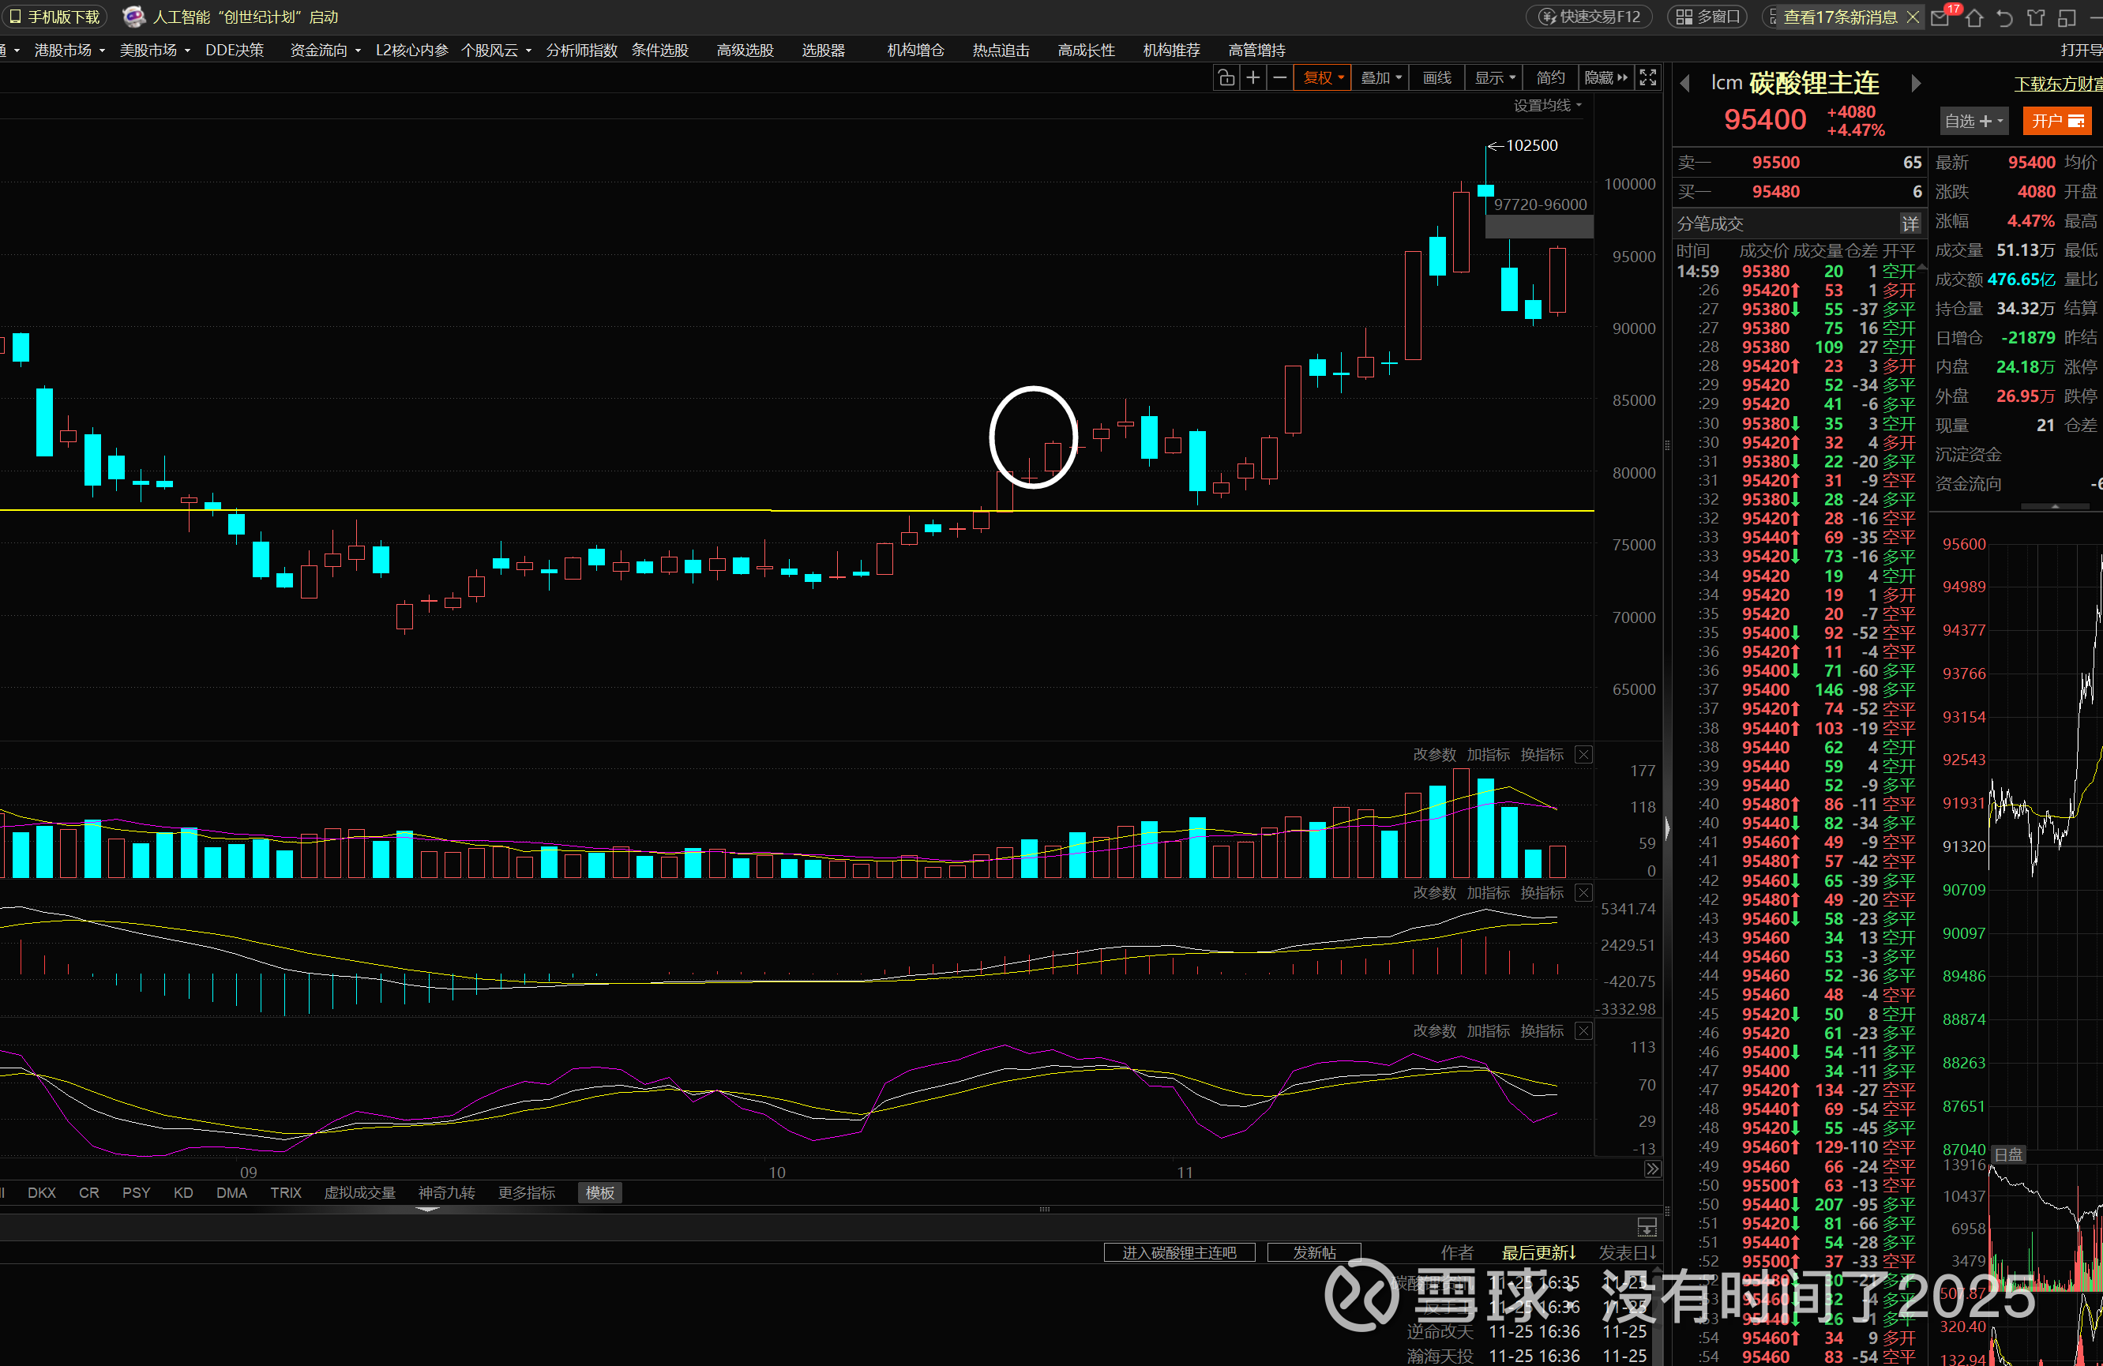Select the TRIX indicator tab

pos(285,1193)
